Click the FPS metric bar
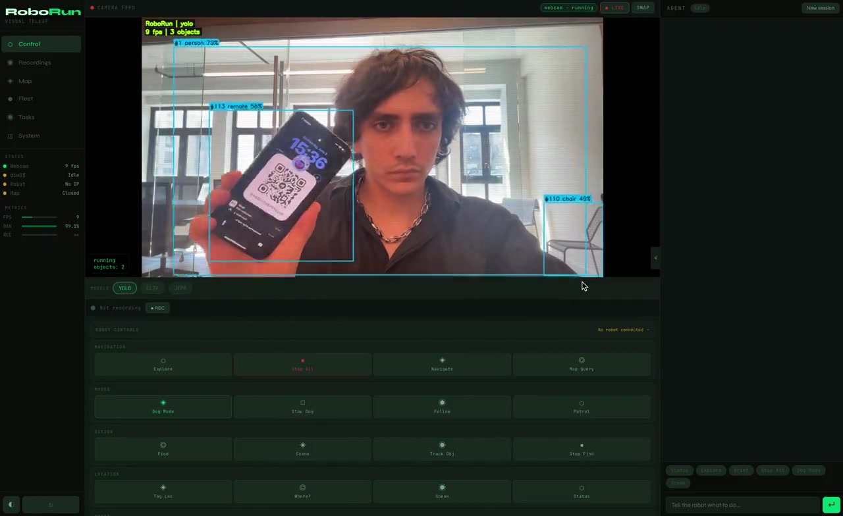The width and height of the screenshot is (843, 516). (x=39, y=217)
